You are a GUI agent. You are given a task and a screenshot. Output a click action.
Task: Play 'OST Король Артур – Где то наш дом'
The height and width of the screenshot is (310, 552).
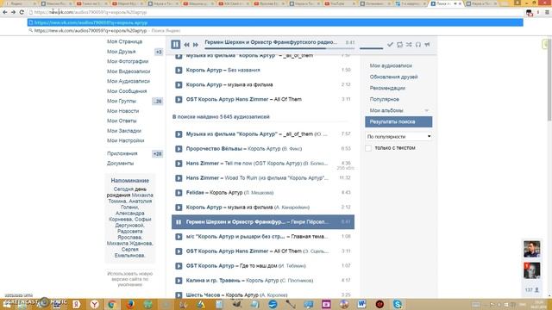click(179, 266)
